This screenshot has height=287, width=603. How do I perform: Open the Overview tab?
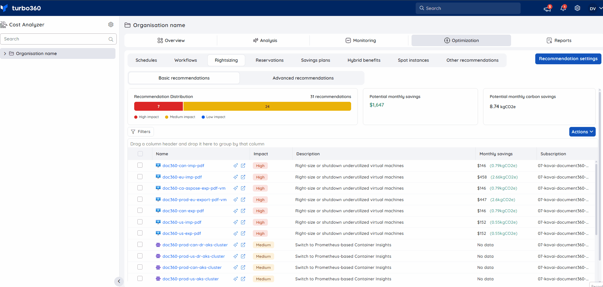click(x=171, y=40)
